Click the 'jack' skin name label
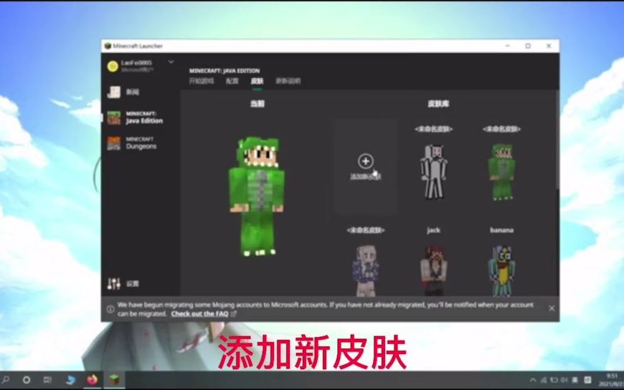 pos(433,230)
